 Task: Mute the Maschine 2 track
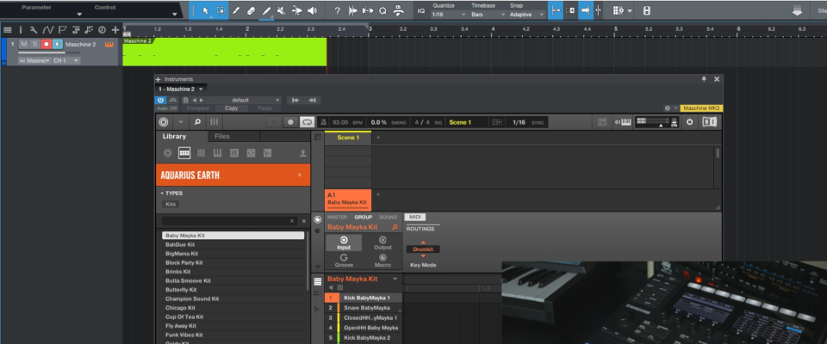pyautogui.click(x=24, y=44)
